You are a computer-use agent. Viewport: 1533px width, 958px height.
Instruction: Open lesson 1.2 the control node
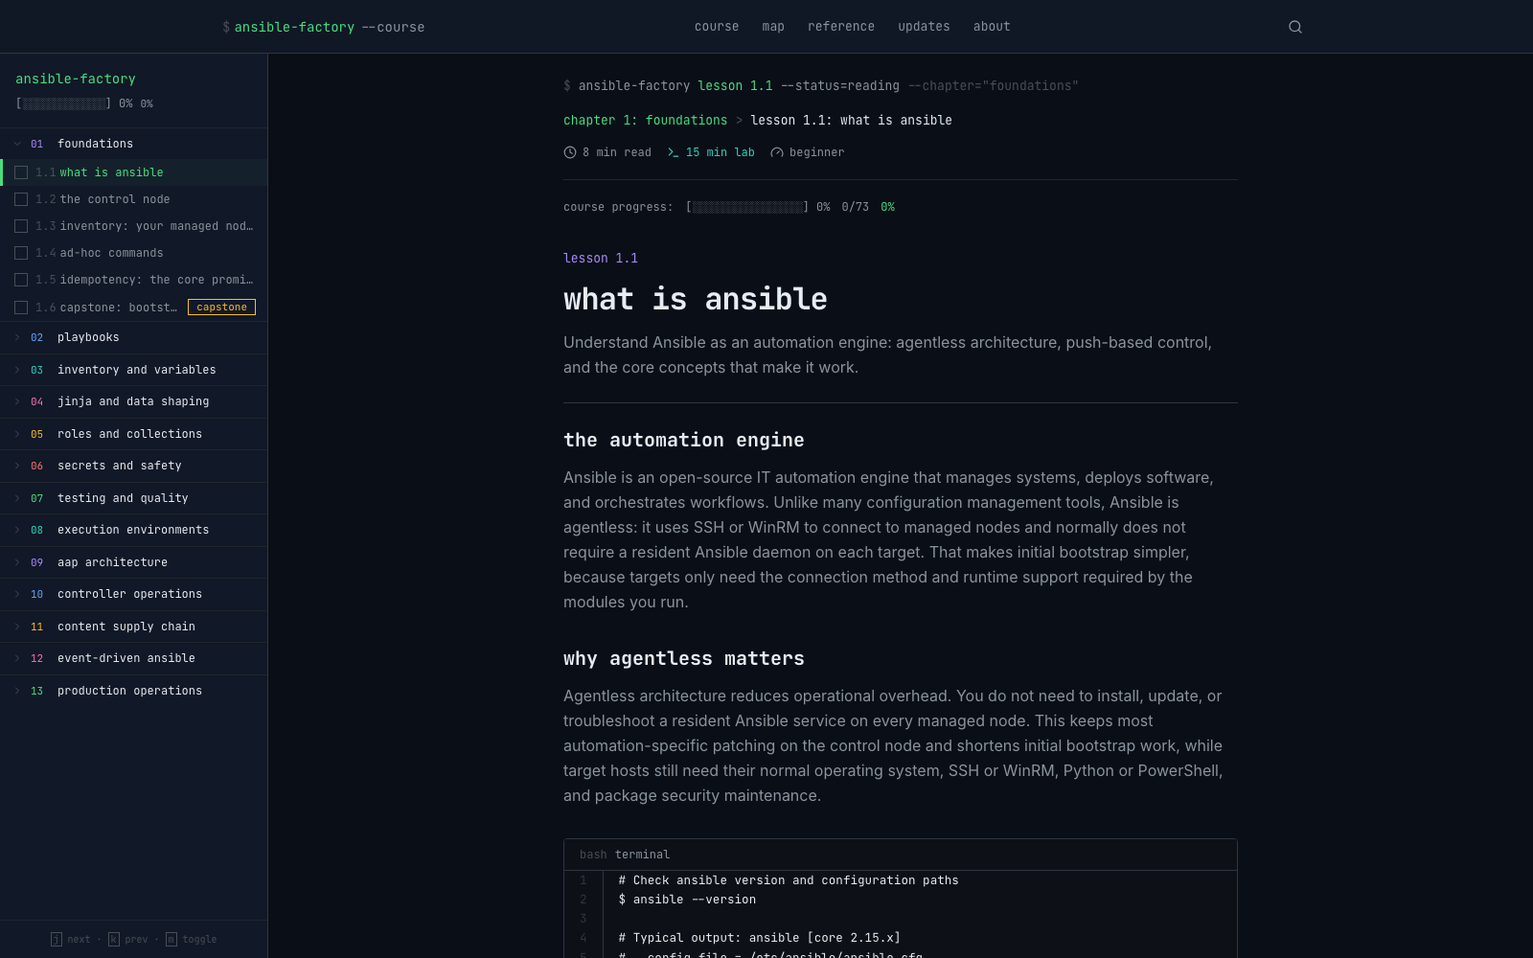point(115,199)
